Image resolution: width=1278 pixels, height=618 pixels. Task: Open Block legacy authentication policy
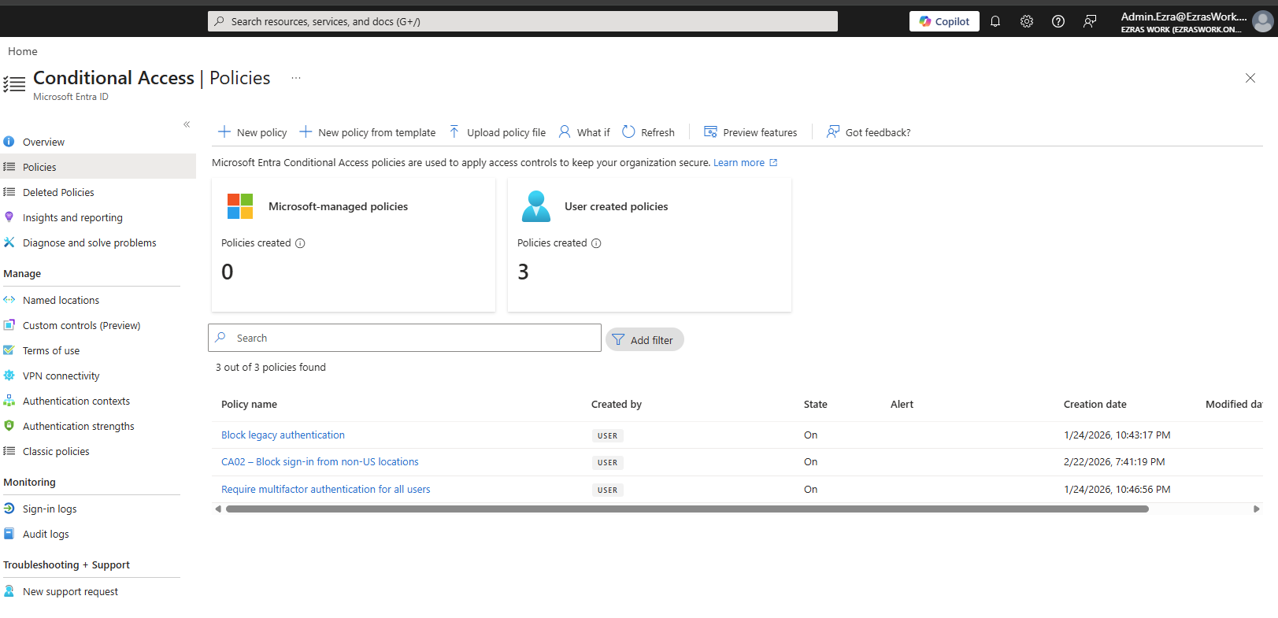coord(283,435)
